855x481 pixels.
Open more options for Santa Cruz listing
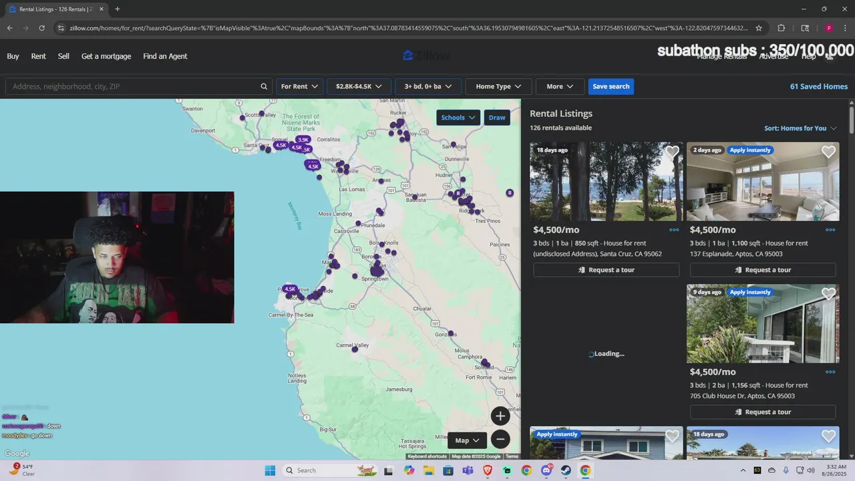pos(674,230)
